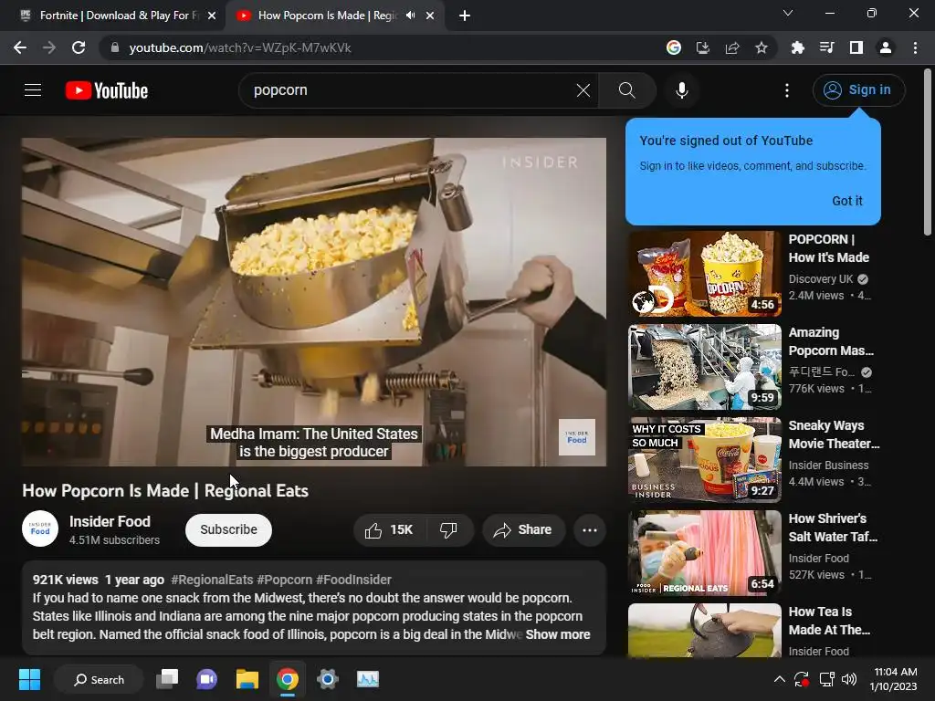
Task: Mute the tab audio speaker icon
Action: pyautogui.click(x=410, y=16)
